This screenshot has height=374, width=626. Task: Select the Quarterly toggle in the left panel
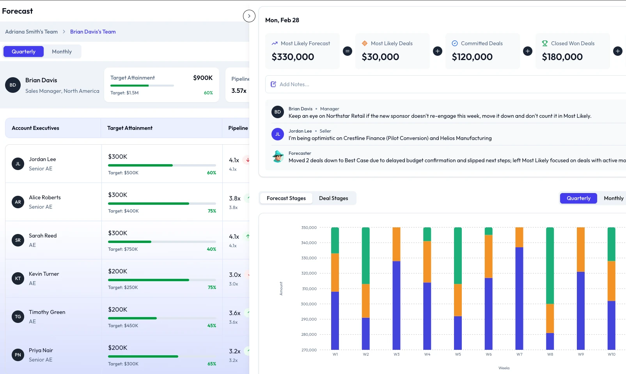23,51
